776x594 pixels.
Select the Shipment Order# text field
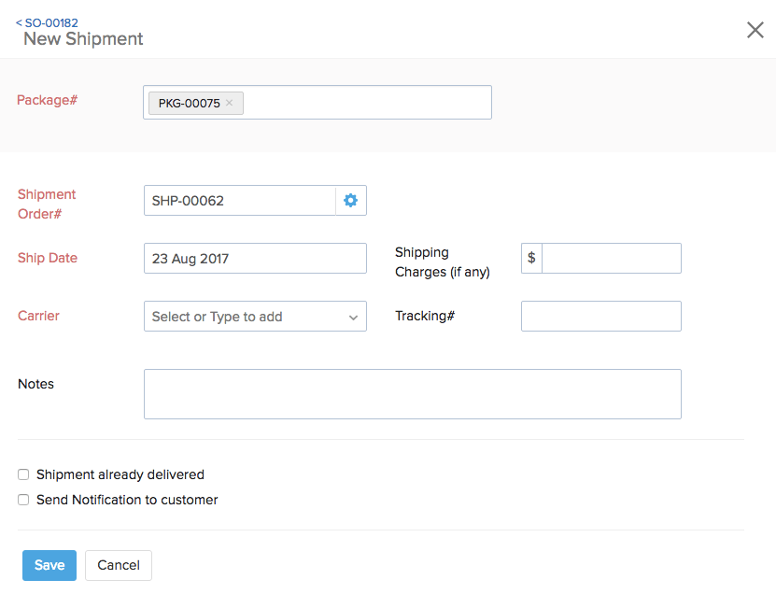pyautogui.click(x=239, y=201)
